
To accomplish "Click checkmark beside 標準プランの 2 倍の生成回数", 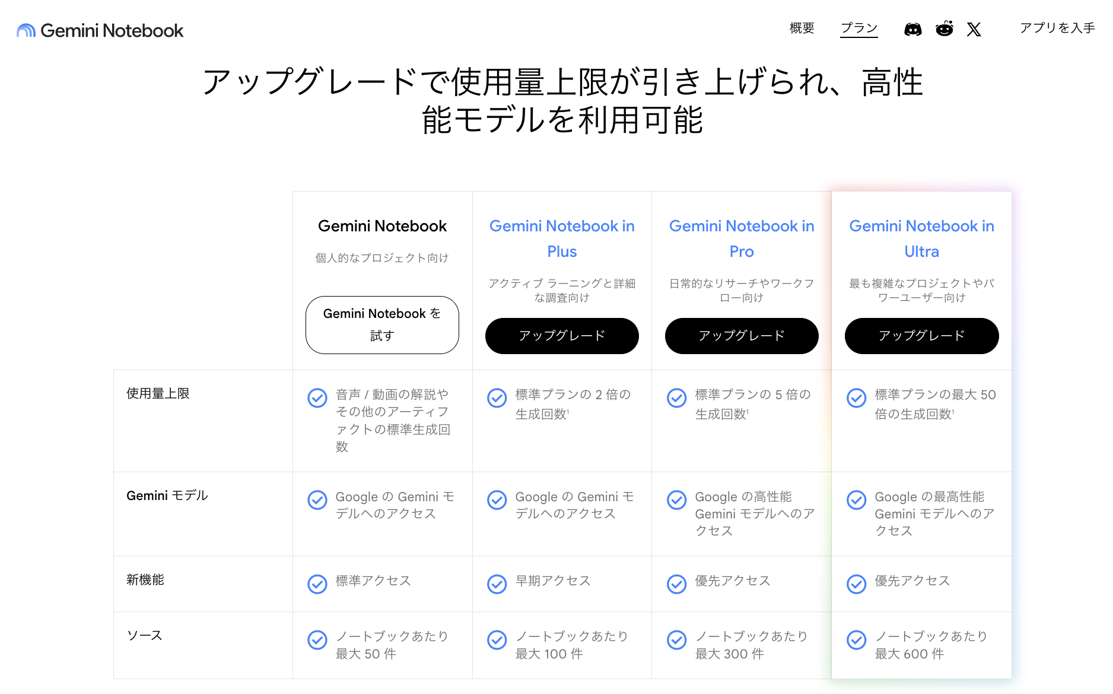I will coord(497,398).
